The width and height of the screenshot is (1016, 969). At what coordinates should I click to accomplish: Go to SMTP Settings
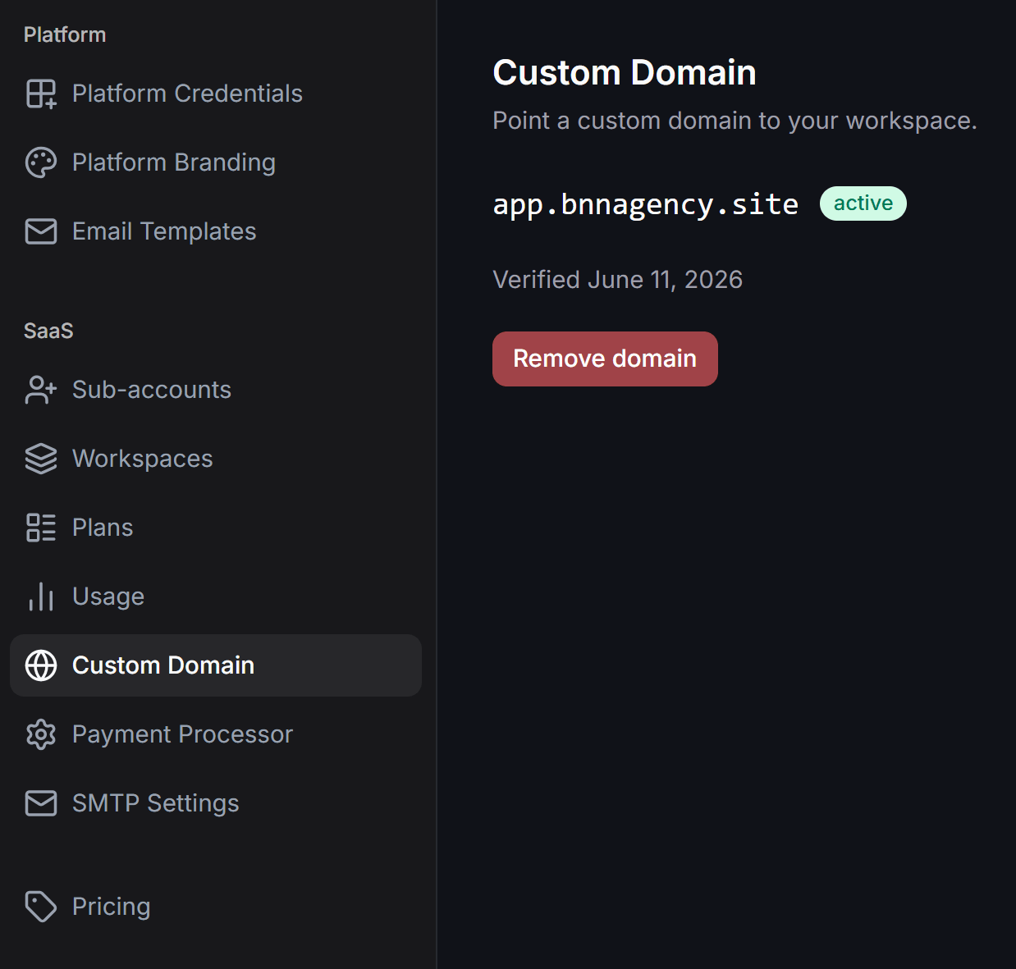tap(216, 803)
